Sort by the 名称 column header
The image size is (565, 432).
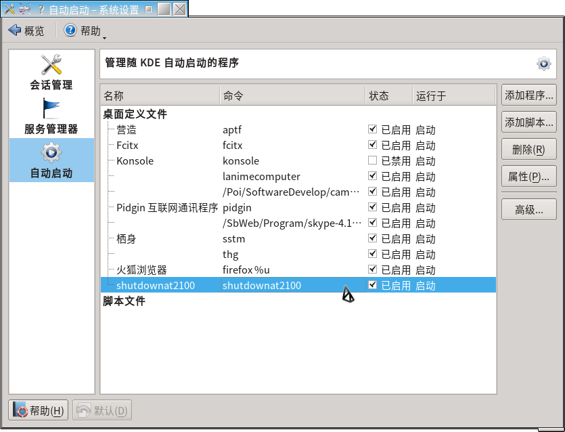[x=160, y=95]
